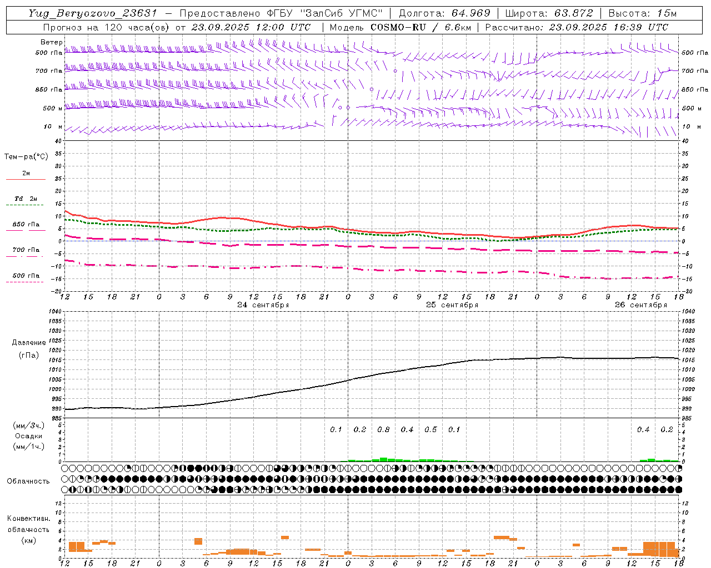
Task: Click the 700 гПа label in temperature legend
Action: (x=26, y=250)
